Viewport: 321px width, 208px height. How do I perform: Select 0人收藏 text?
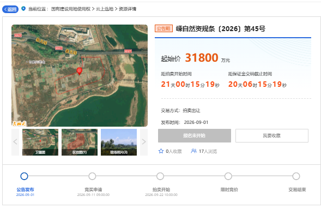point(174,151)
